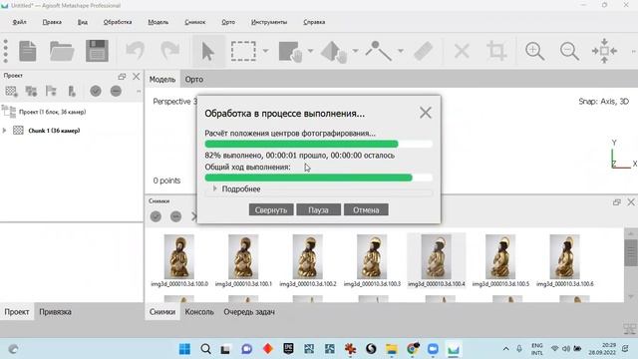Open the Снимок menu
Image resolution: width=638 pixels, height=359 pixels.
(x=195, y=22)
